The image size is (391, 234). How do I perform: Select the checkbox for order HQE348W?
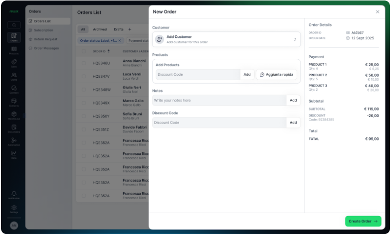(84, 90)
